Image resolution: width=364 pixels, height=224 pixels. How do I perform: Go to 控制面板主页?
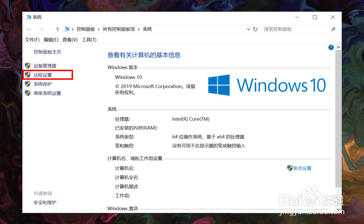[47, 52]
